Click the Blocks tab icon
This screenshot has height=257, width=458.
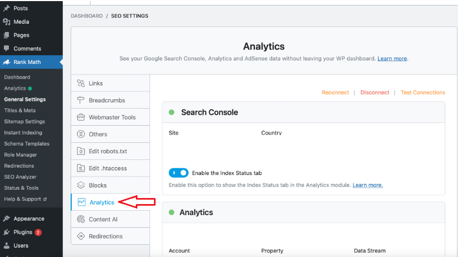coord(81,185)
